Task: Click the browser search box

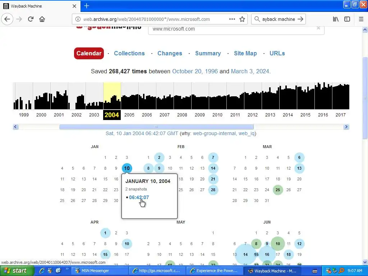Action: tap(279, 19)
